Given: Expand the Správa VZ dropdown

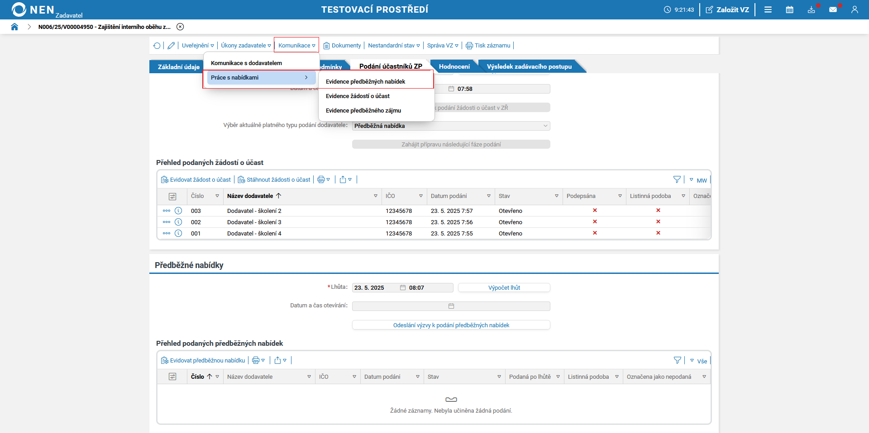Looking at the screenshot, I should point(442,46).
